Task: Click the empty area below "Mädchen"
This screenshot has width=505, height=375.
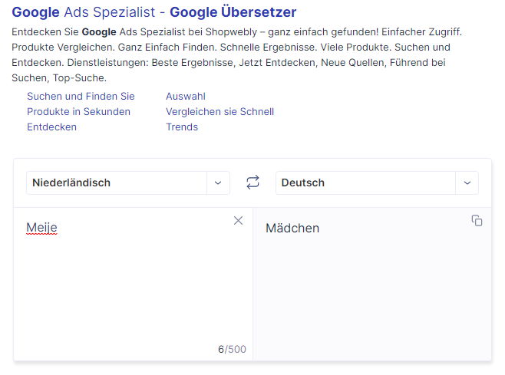Action: tap(372, 299)
